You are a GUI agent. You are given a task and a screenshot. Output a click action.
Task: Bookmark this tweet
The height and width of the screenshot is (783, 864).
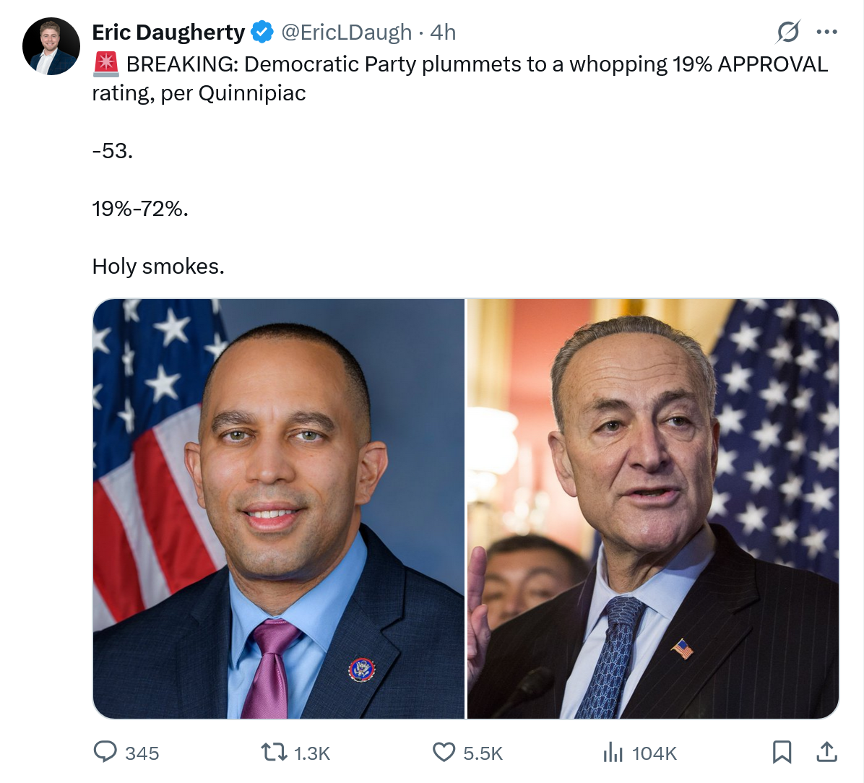[x=782, y=752]
